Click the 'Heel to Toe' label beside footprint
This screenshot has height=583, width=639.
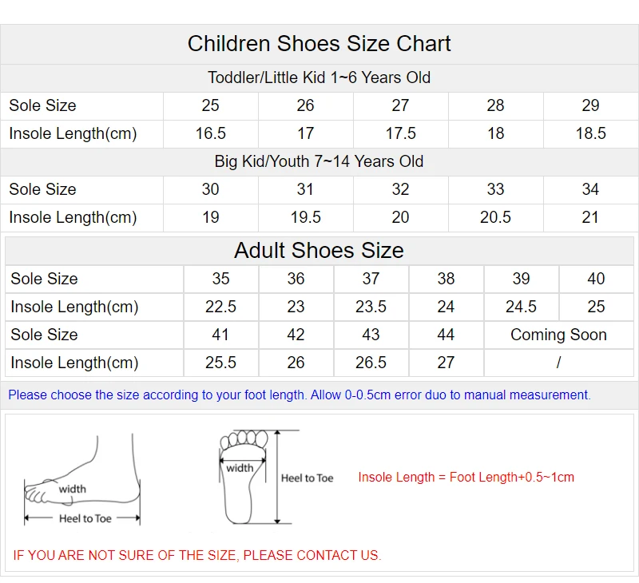307,478
